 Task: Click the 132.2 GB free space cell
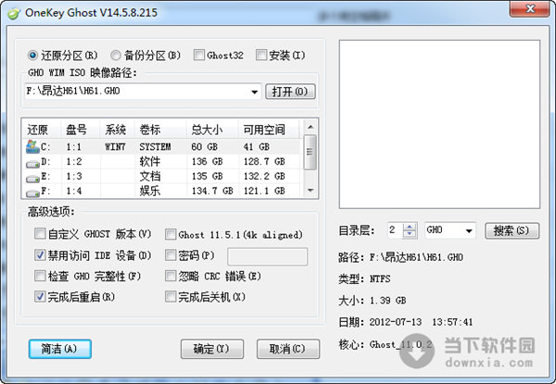tap(264, 176)
